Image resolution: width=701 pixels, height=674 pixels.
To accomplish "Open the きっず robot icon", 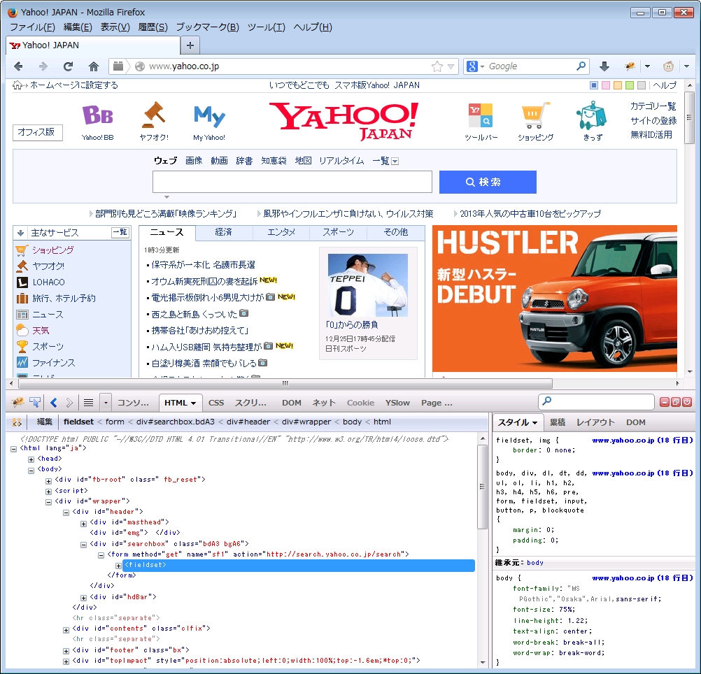I will pyautogui.click(x=591, y=115).
